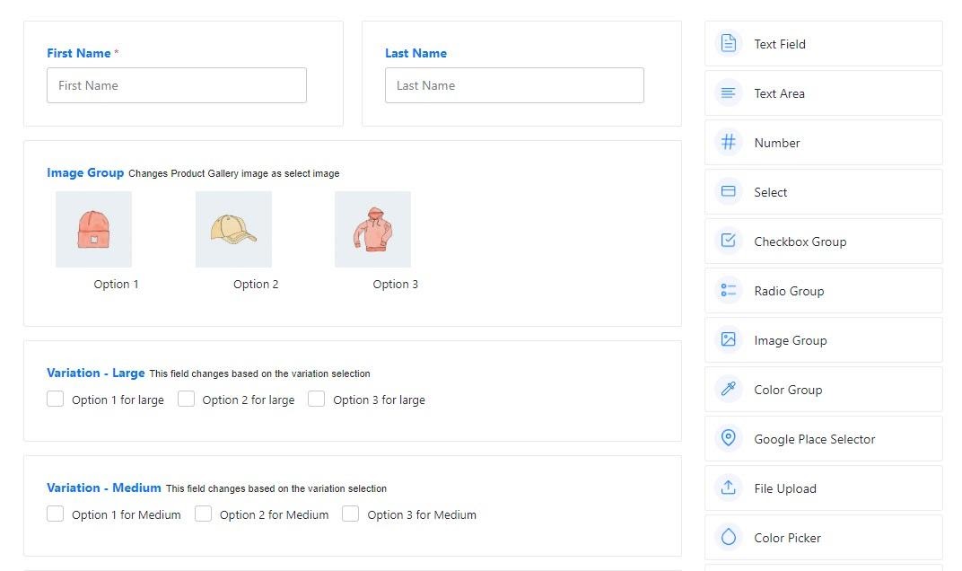This screenshot has width=962, height=571.
Task: Add a Google Place Selector element
Action: tap(823, 438)
